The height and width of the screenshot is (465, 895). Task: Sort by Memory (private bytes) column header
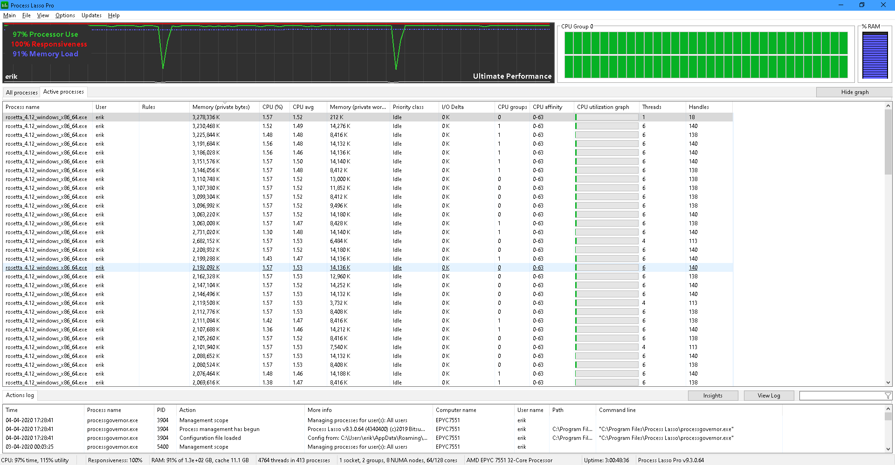(x=221, y=107)
